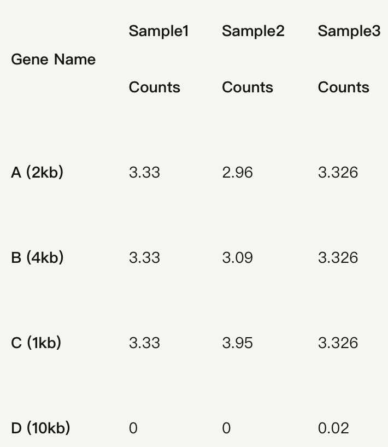The height and width of the screenshot is (447, 388).
Task: Click the Sample3 header cell
Action: tap(349, 31)
